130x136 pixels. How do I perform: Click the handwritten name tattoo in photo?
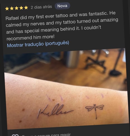[55, 111]
